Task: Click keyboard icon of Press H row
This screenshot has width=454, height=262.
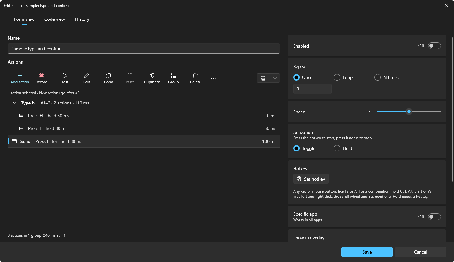Action: pos(22,116)
